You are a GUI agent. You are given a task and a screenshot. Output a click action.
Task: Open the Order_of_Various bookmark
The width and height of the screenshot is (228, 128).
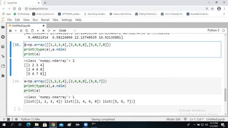pyautogui.click(x=43, y=14)
